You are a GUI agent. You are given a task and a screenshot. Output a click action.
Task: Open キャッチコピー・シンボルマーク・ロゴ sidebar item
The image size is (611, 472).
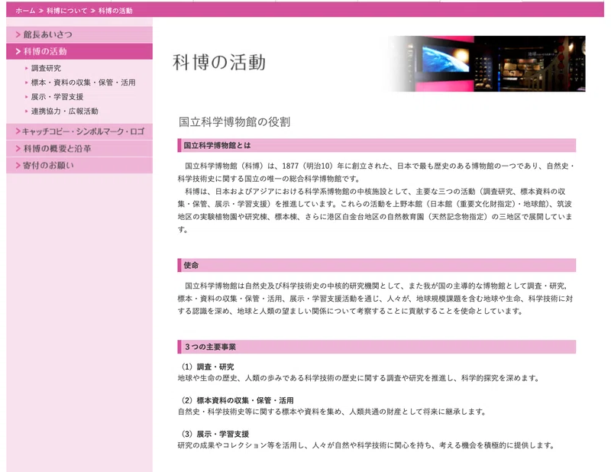[79, 131]
